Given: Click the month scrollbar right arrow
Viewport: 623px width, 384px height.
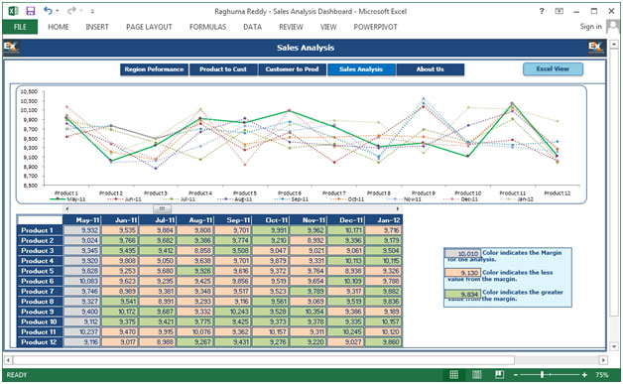Looking at the screenshot, I should click(397, 208).
